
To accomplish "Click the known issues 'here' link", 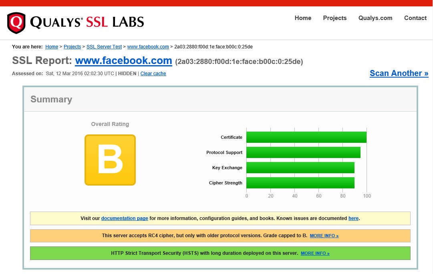I will coord(353,218).
